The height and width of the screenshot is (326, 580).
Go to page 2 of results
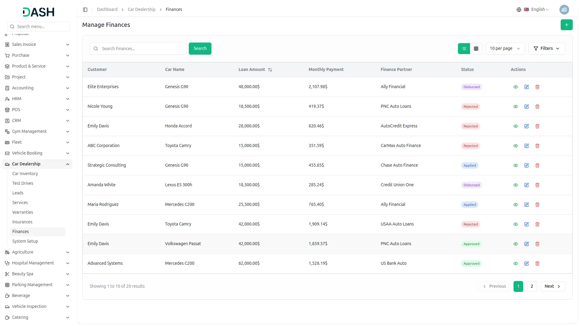pyautogui.click(x=532, y=286)
